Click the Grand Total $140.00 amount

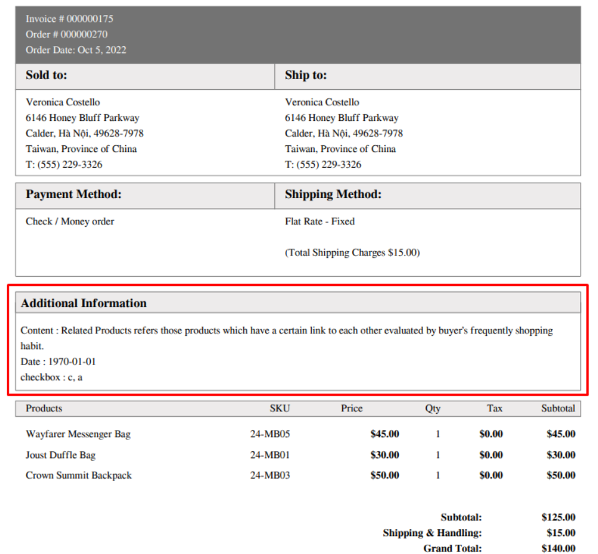[x=558, y=548]
